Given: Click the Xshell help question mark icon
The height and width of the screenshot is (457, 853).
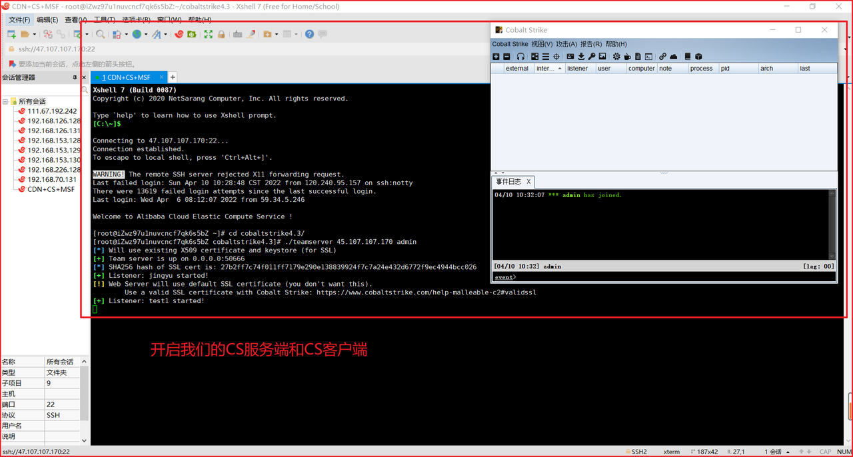Looking at the screenshot, I should pos(309,34).
